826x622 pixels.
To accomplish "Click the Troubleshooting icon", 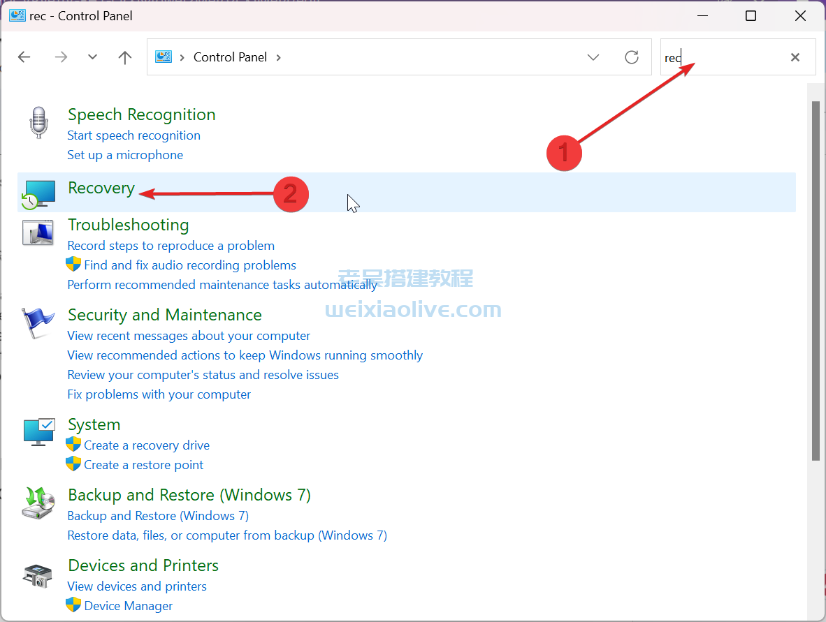I will [38, 232].
